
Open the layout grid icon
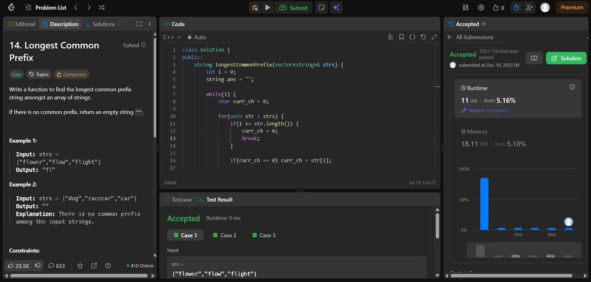[x=465, y=7]
